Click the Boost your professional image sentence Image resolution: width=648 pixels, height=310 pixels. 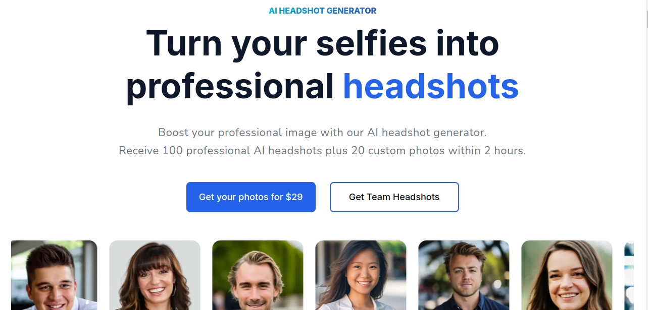point(322,133)
